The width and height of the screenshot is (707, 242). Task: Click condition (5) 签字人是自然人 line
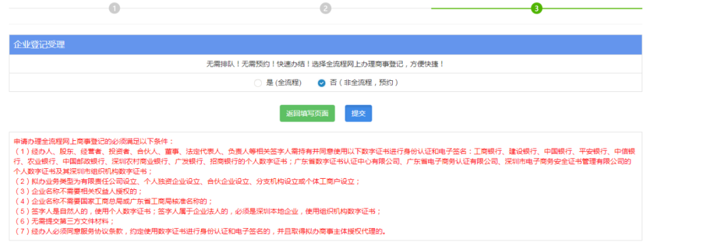[198, 211]
